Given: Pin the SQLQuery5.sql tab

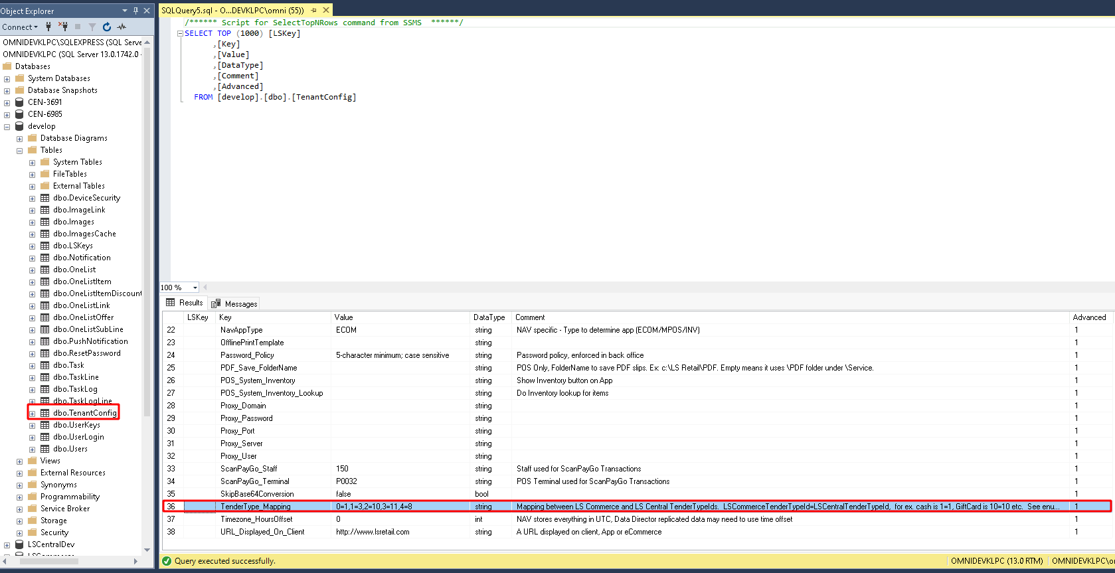Looking at the screenshot, I should 313,11.
